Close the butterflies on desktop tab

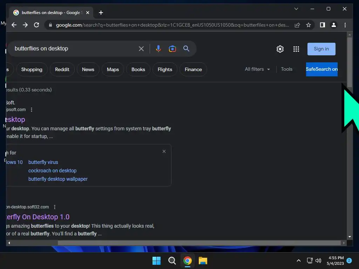(87, 13)
